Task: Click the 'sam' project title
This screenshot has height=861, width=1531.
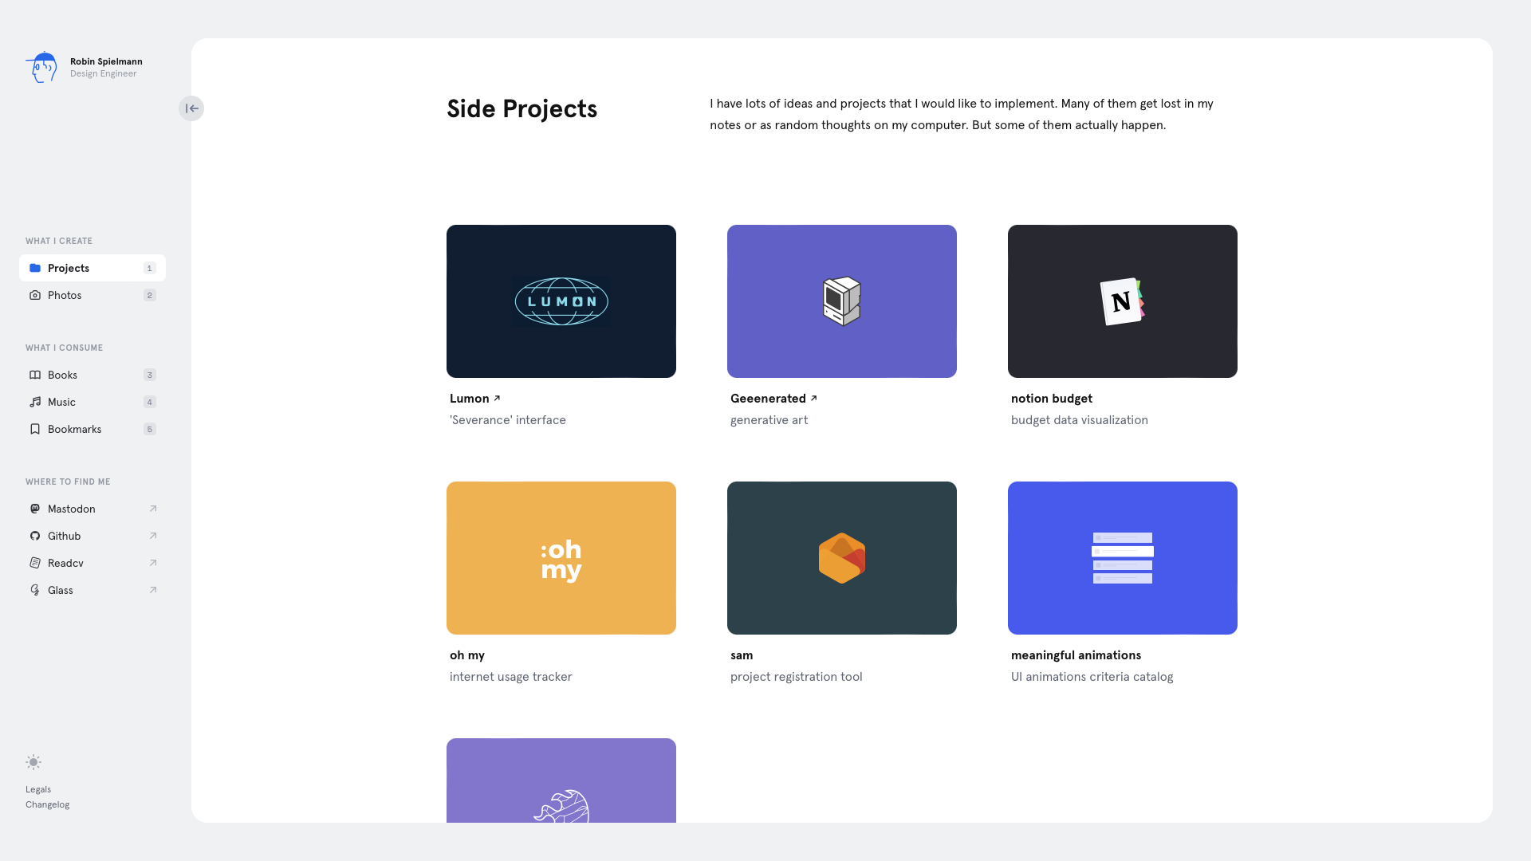Action: [742, 655]
